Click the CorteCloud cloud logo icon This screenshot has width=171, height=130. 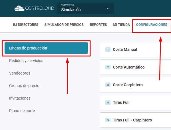tap(19, 8)
